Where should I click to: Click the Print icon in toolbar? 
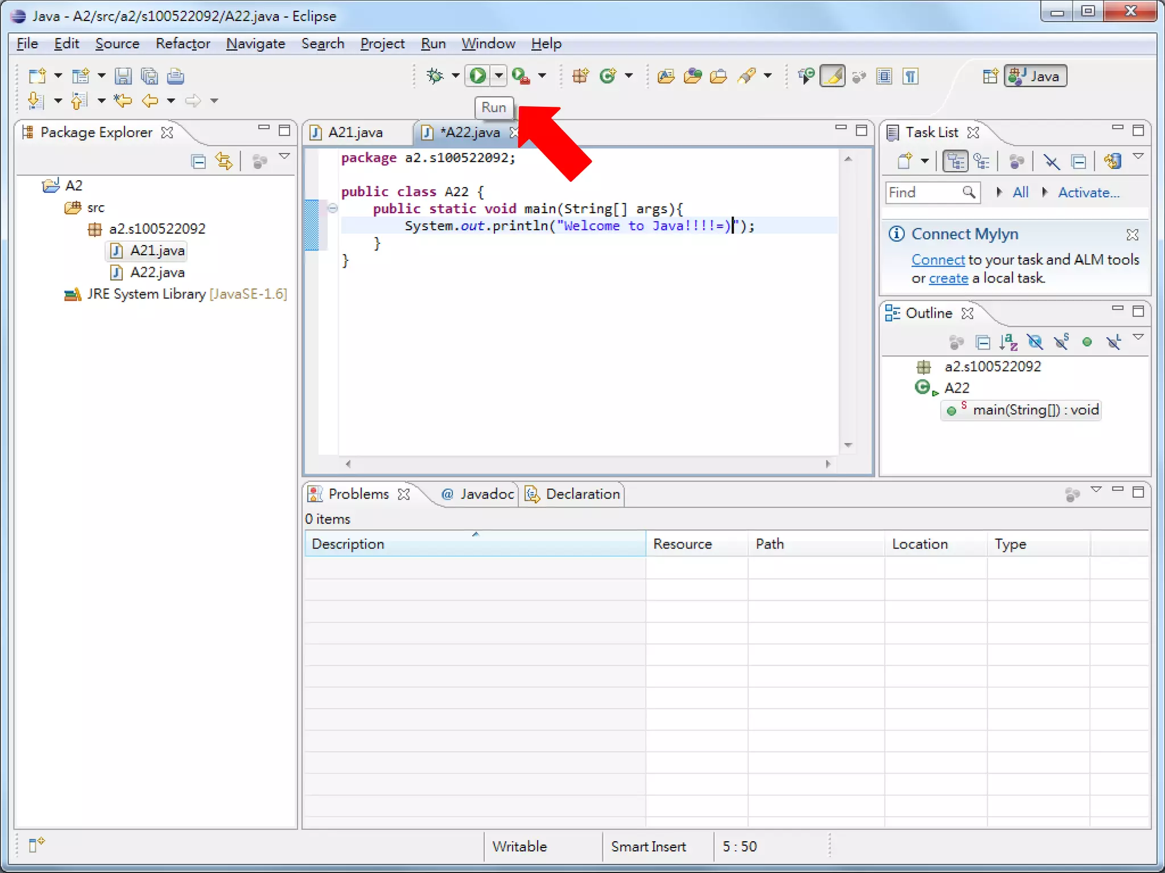(175, 76)
